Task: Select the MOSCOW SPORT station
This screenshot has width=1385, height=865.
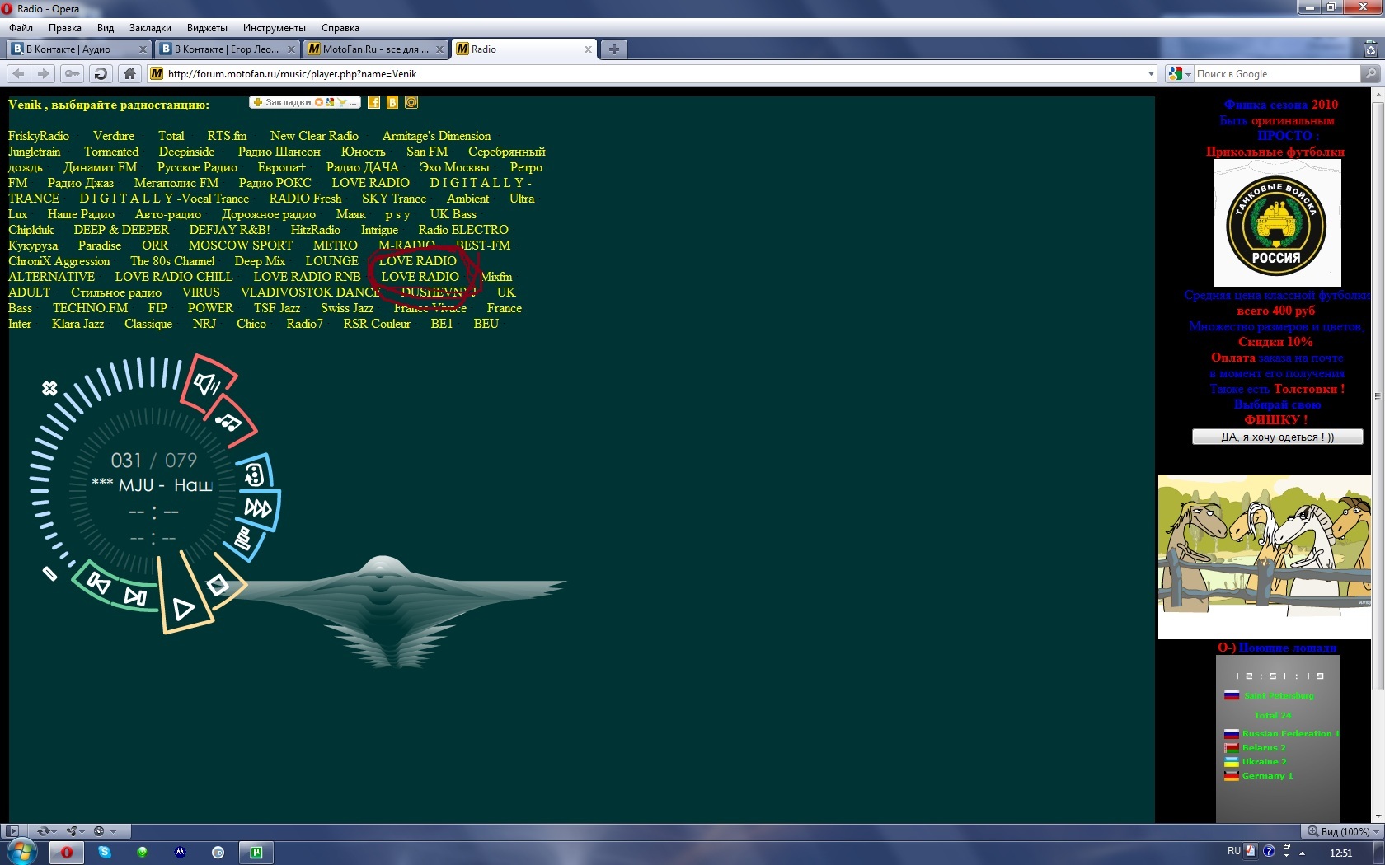Action: tap(241, 245)
